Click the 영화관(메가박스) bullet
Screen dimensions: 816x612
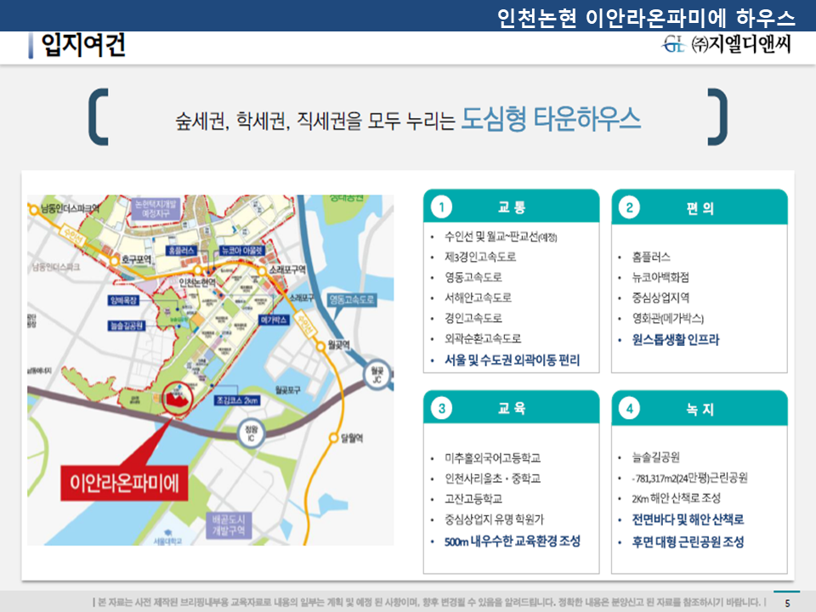coord(668,318)
